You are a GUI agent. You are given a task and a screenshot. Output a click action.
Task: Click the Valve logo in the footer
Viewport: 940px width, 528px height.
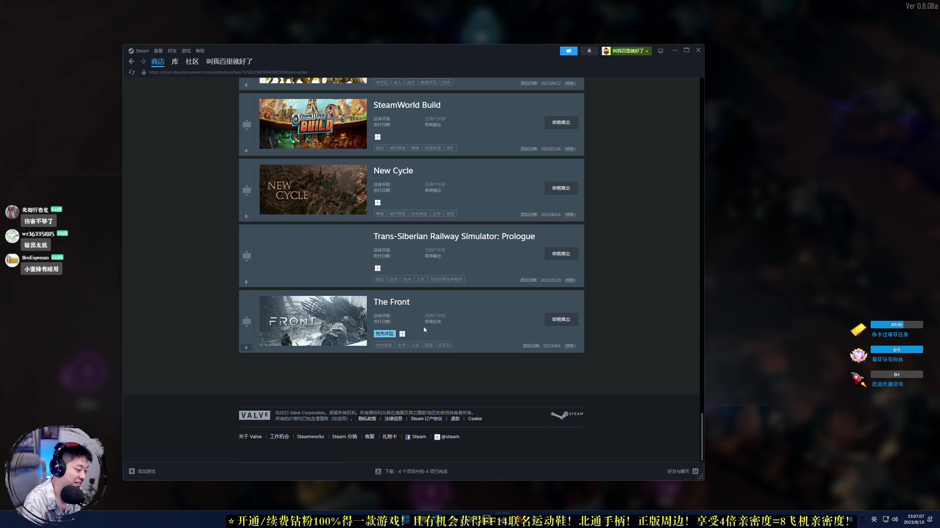pyautogui.click(x=254, y=415)
